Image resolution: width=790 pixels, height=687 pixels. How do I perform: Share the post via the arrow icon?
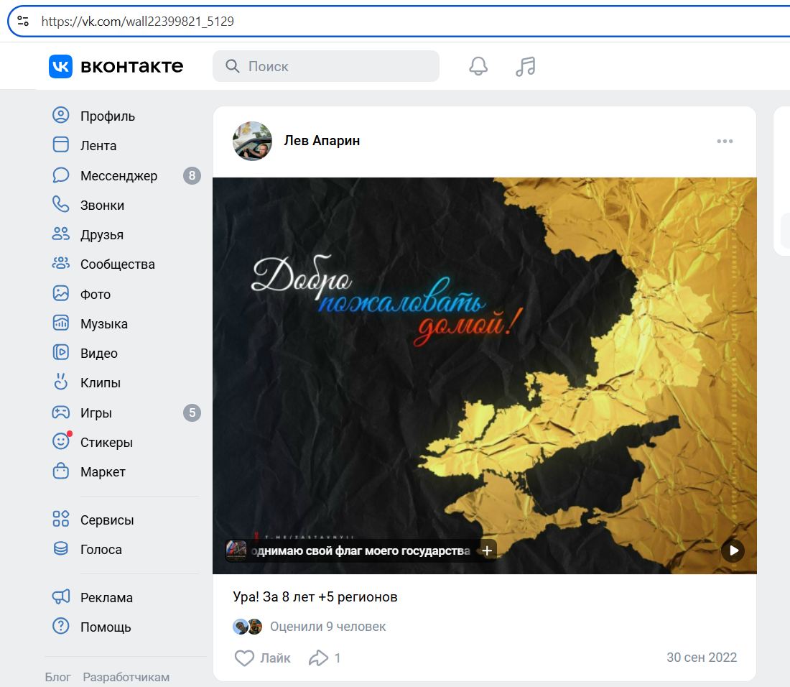[x=318, y=658]
